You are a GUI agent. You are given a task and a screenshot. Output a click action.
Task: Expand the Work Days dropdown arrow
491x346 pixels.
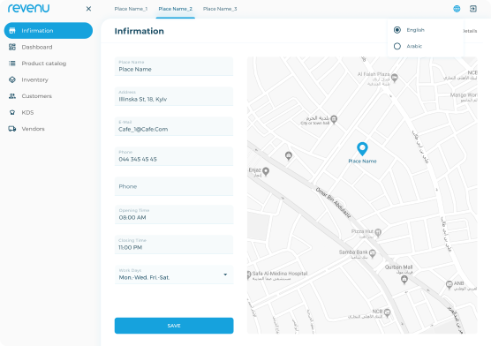225,275
